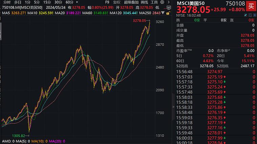257x144 pixels.
Task: Click the 金额 amount row
Action: point(215,25)
